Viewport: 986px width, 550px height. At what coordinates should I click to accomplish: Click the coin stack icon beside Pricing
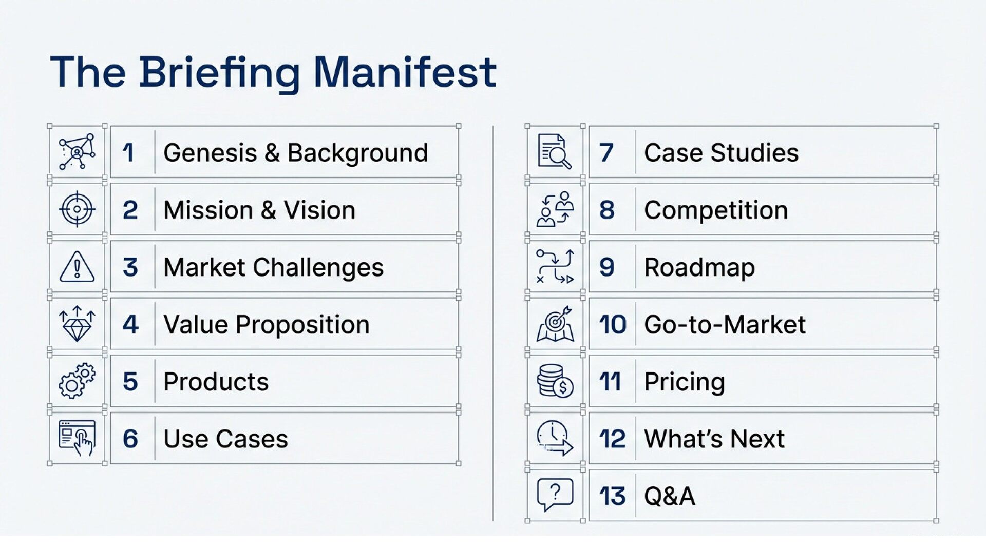click(x=555, y=381)
